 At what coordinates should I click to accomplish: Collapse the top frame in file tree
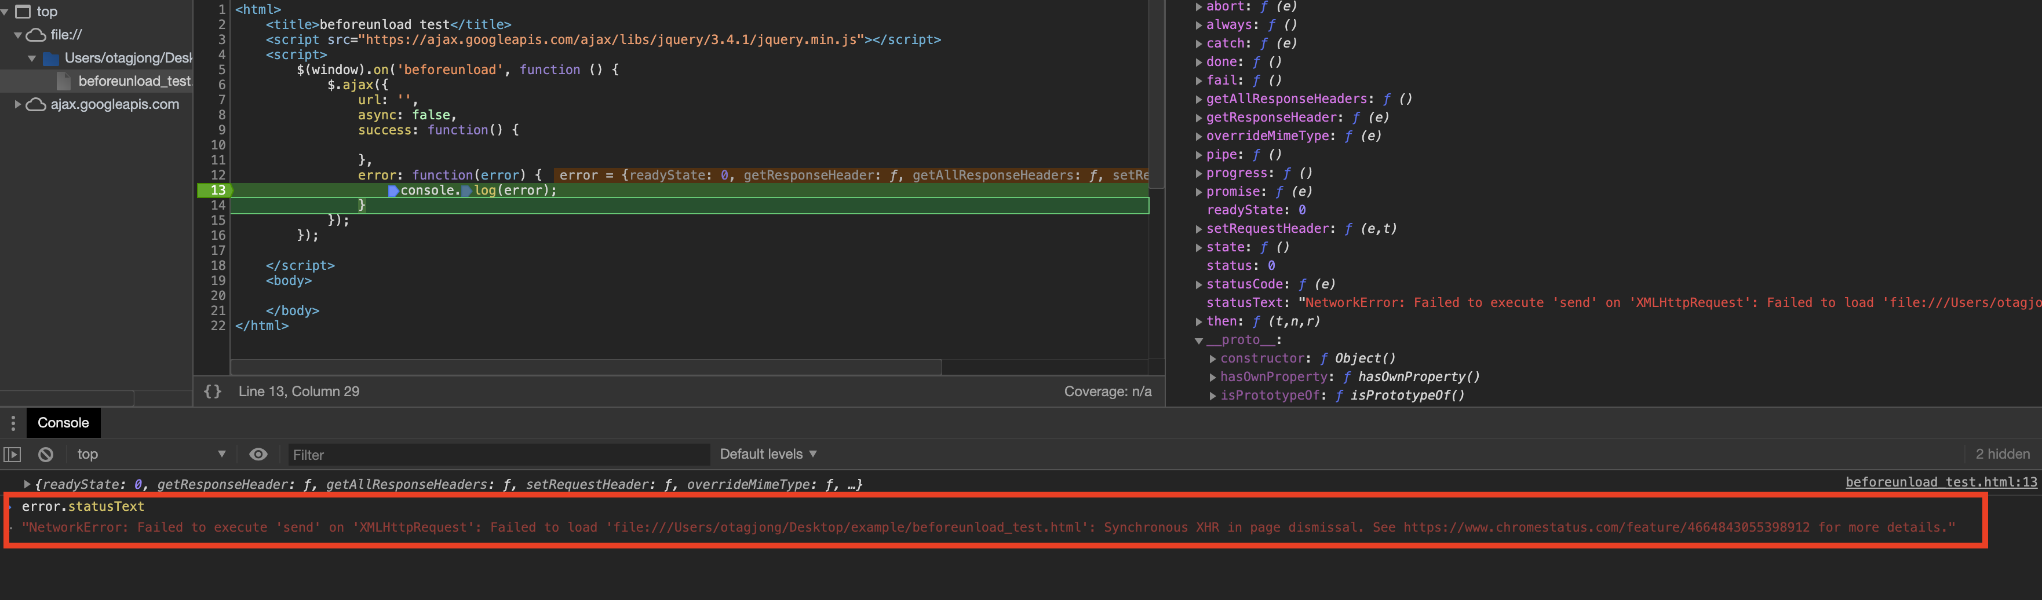point(5,12)
